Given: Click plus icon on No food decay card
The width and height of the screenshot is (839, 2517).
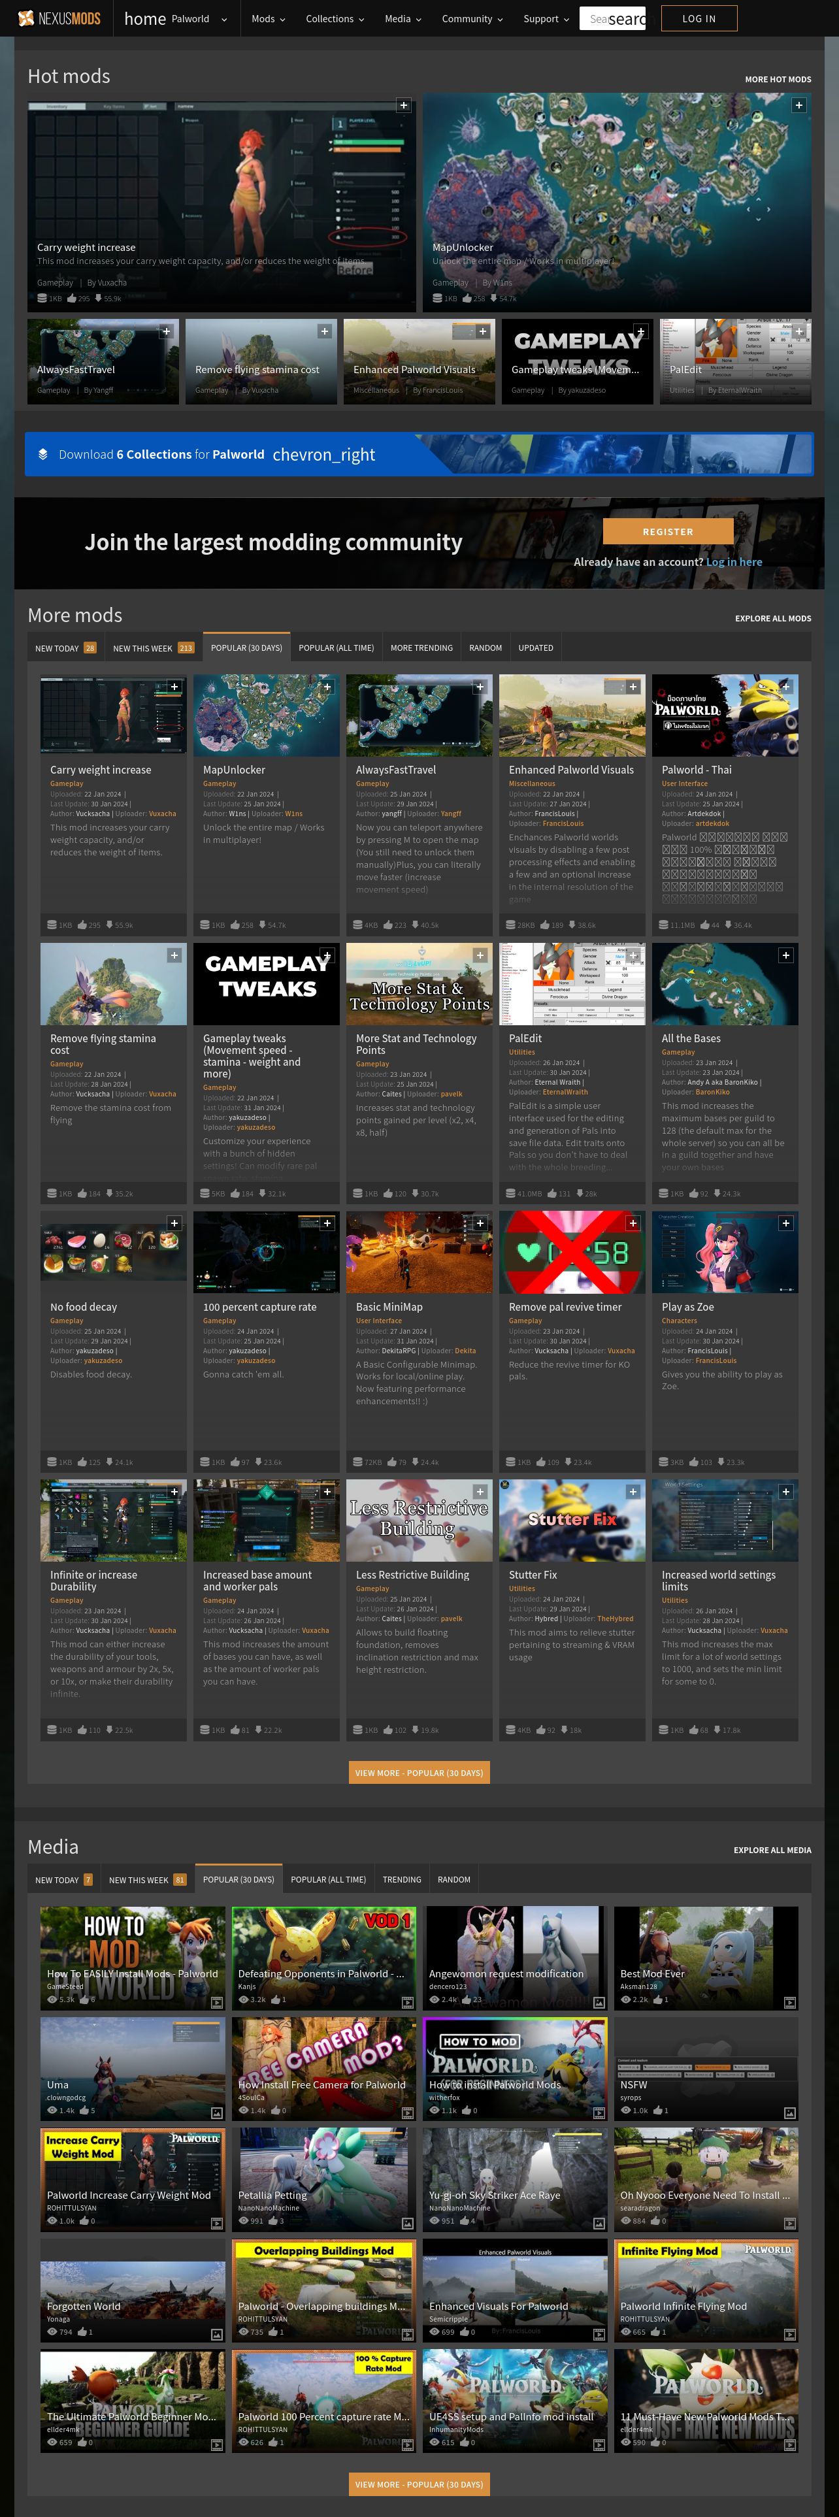Looking at the screenshot, I should tap(174, 1223).
